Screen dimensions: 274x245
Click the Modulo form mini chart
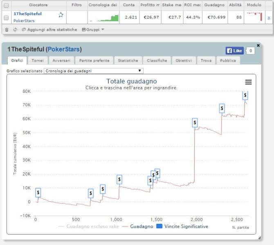coord(254,17)
